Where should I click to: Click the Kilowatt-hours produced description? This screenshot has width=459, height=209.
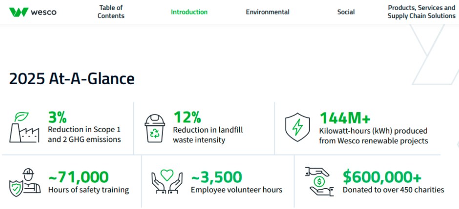[x=374, y=136]
